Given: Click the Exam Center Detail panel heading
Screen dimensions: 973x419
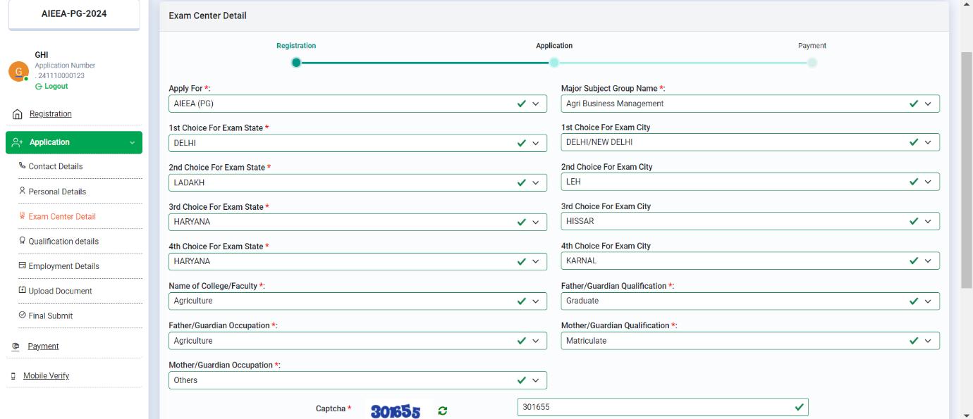Looking at the screenshot, I should (x=207, y=15).
